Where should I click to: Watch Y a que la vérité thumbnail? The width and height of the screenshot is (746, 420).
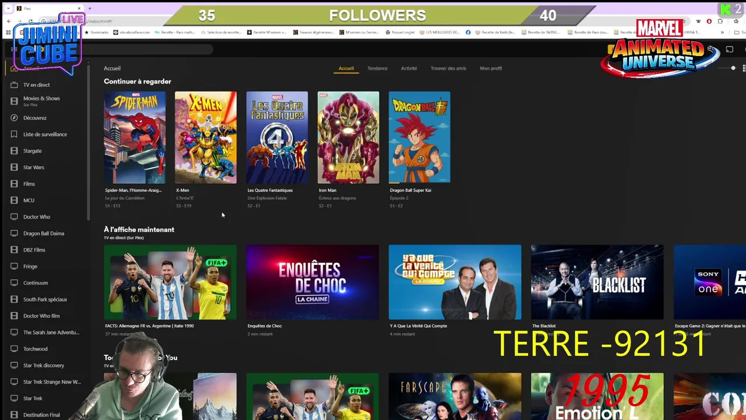455,282
